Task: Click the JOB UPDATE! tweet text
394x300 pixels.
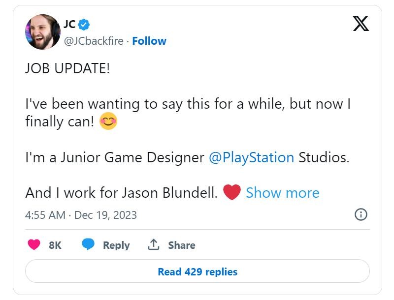Action: tap(67, 68)
